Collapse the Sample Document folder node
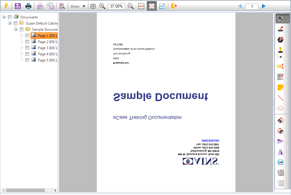 (16, 29)
